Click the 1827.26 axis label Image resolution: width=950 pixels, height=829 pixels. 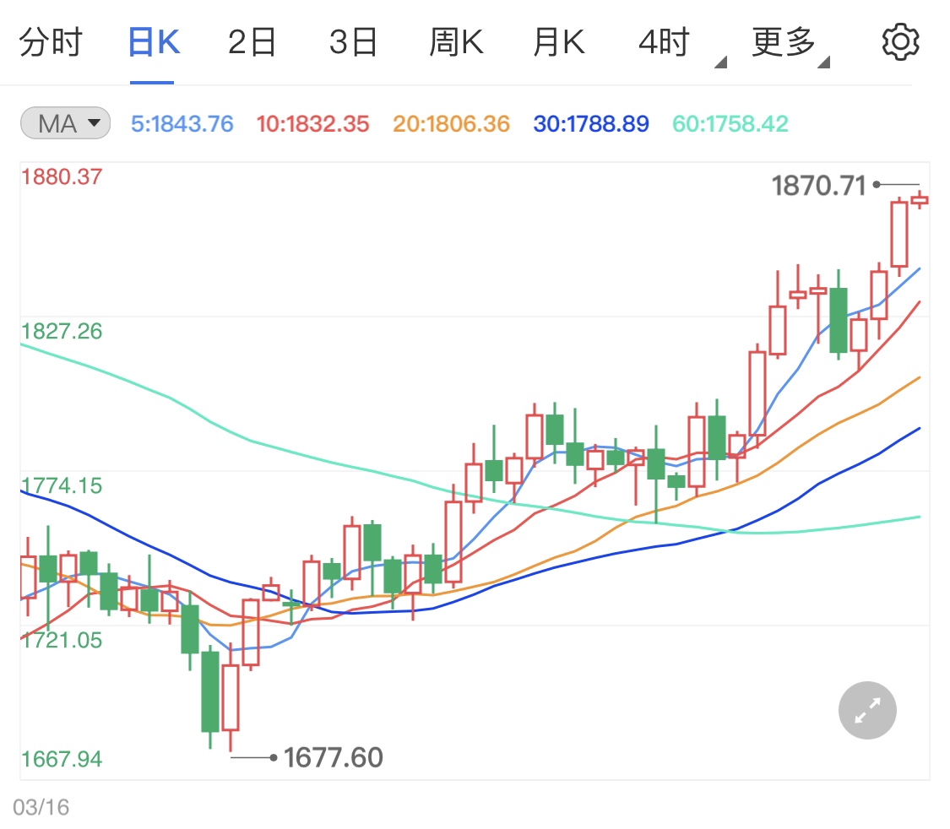(x=62, y=331)
